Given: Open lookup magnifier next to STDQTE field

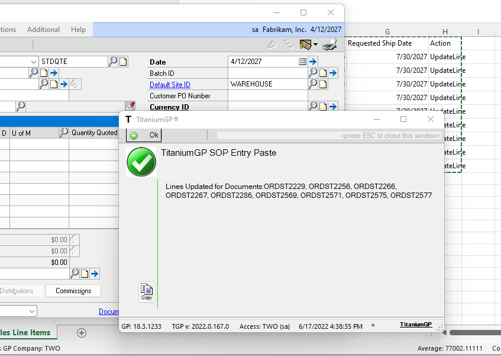Looking at the screenshot, I should (113, 62).
